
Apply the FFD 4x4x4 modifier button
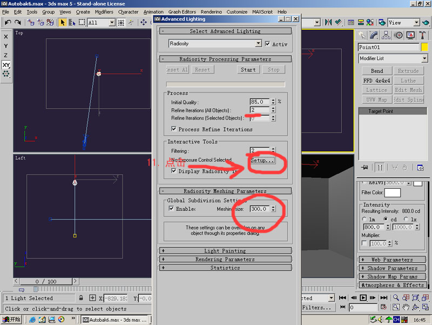[376, 81]
